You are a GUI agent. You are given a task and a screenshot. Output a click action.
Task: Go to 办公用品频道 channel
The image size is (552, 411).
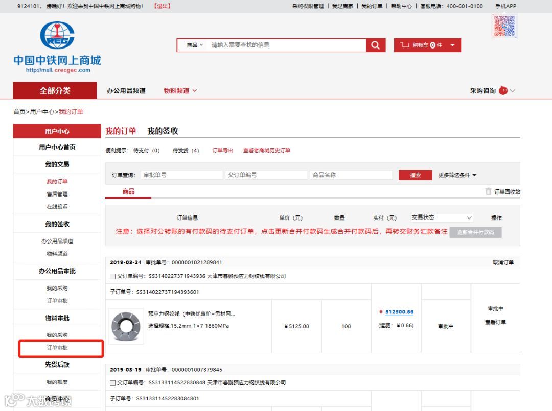pos(126,91)
